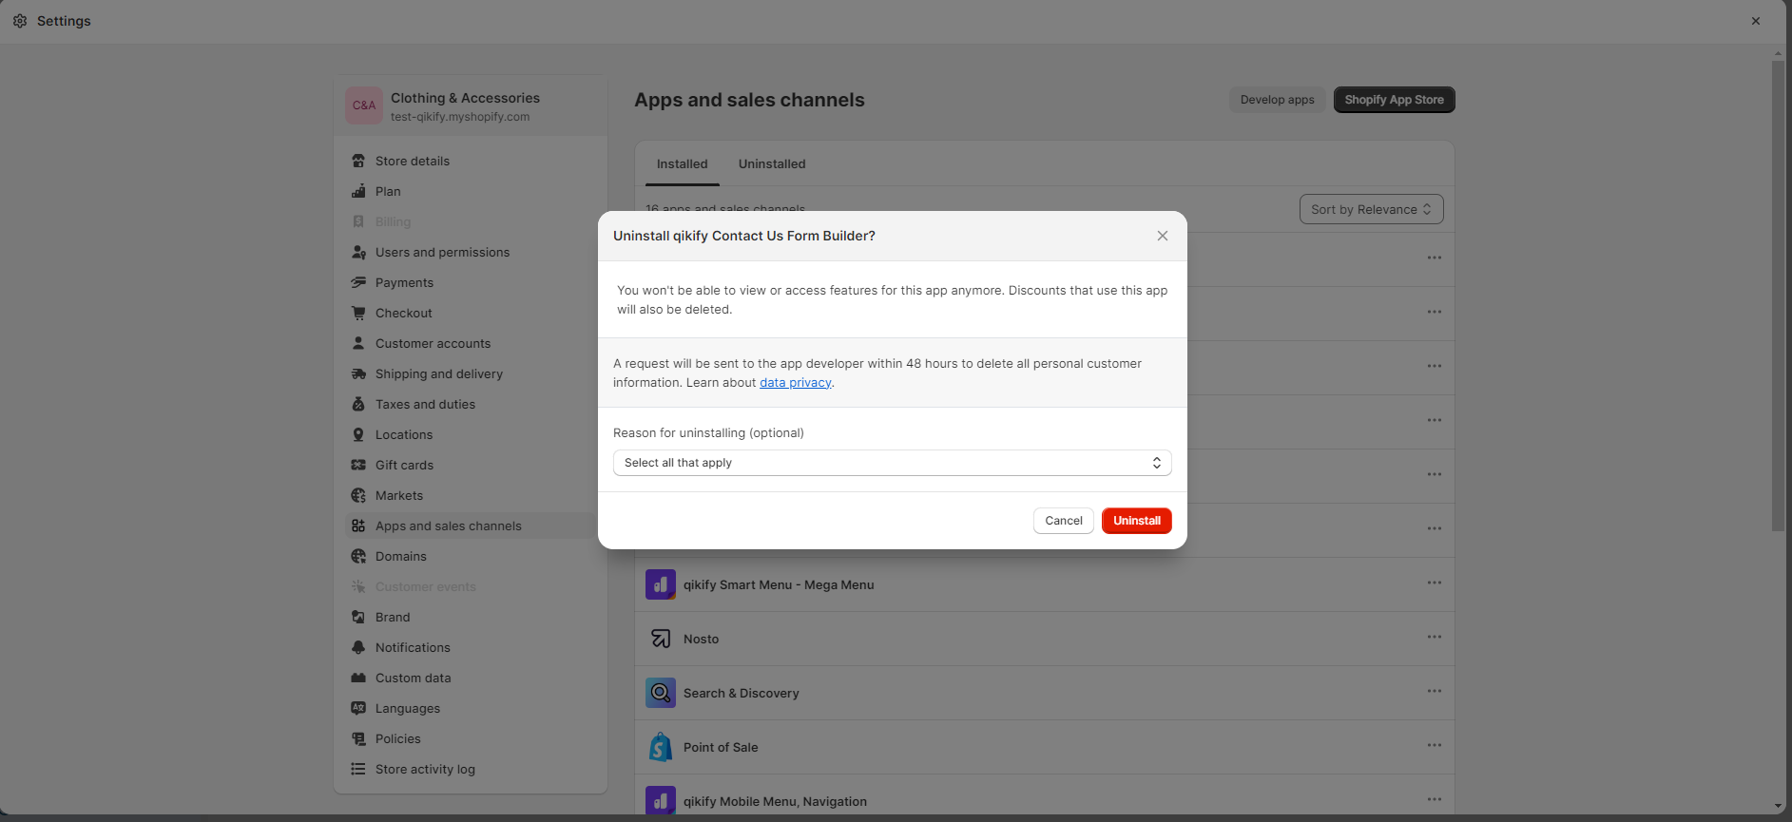Click the Customer accounts person icon

[x=358, y=343]
